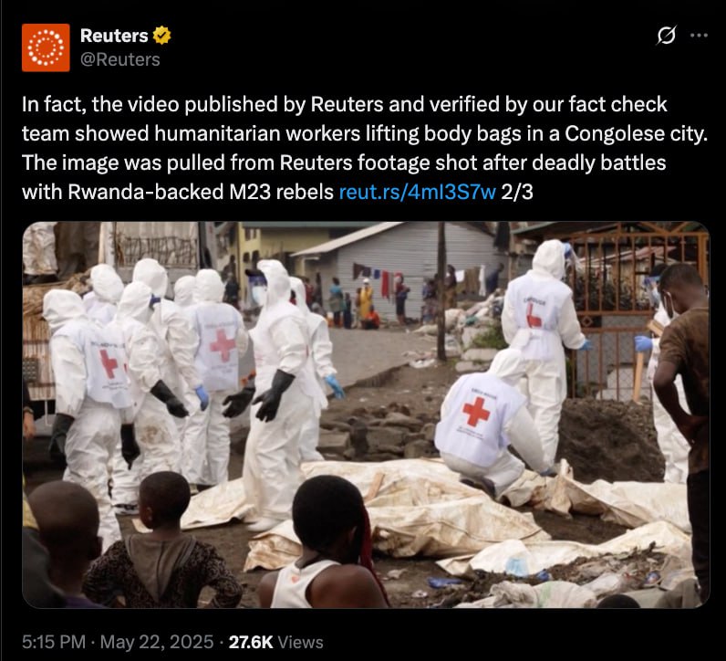Screen dimensions: 726x661
Task: Click the Reuters display name
Action: (x=114, y=36)
